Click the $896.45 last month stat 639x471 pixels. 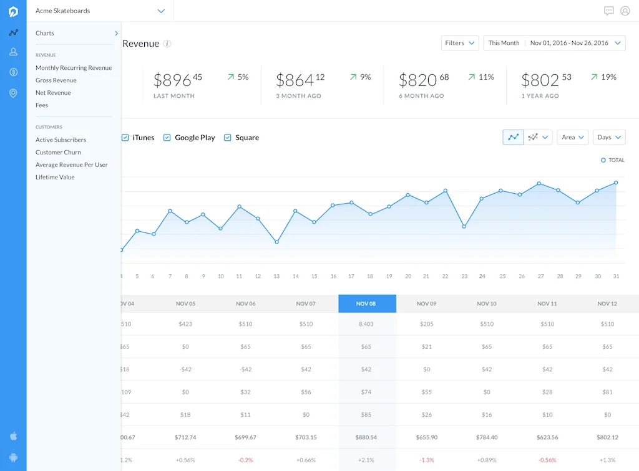pos(178,80)
